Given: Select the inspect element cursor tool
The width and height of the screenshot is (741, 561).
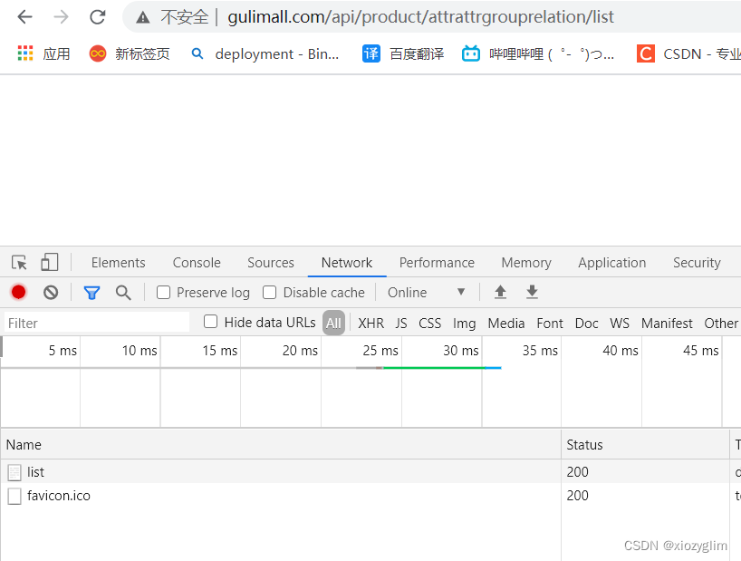Looking at the screenshot, I should pos(18,262).
